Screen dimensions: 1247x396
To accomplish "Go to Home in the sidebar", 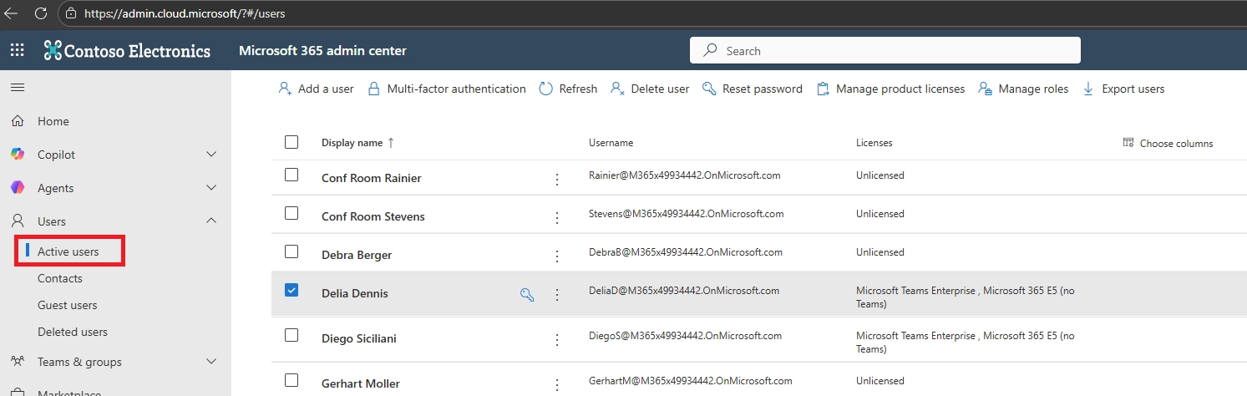I will (53, 121).
